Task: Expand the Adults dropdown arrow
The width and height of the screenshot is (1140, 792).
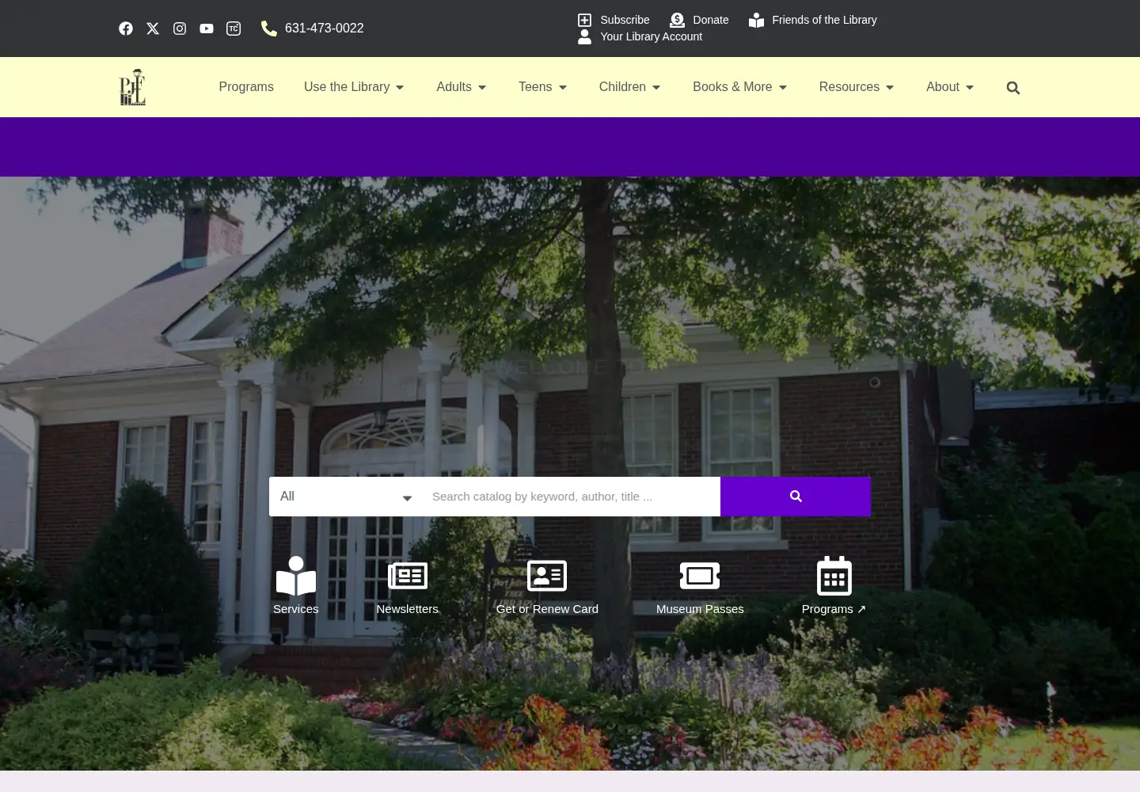Action: coord(482,88)
